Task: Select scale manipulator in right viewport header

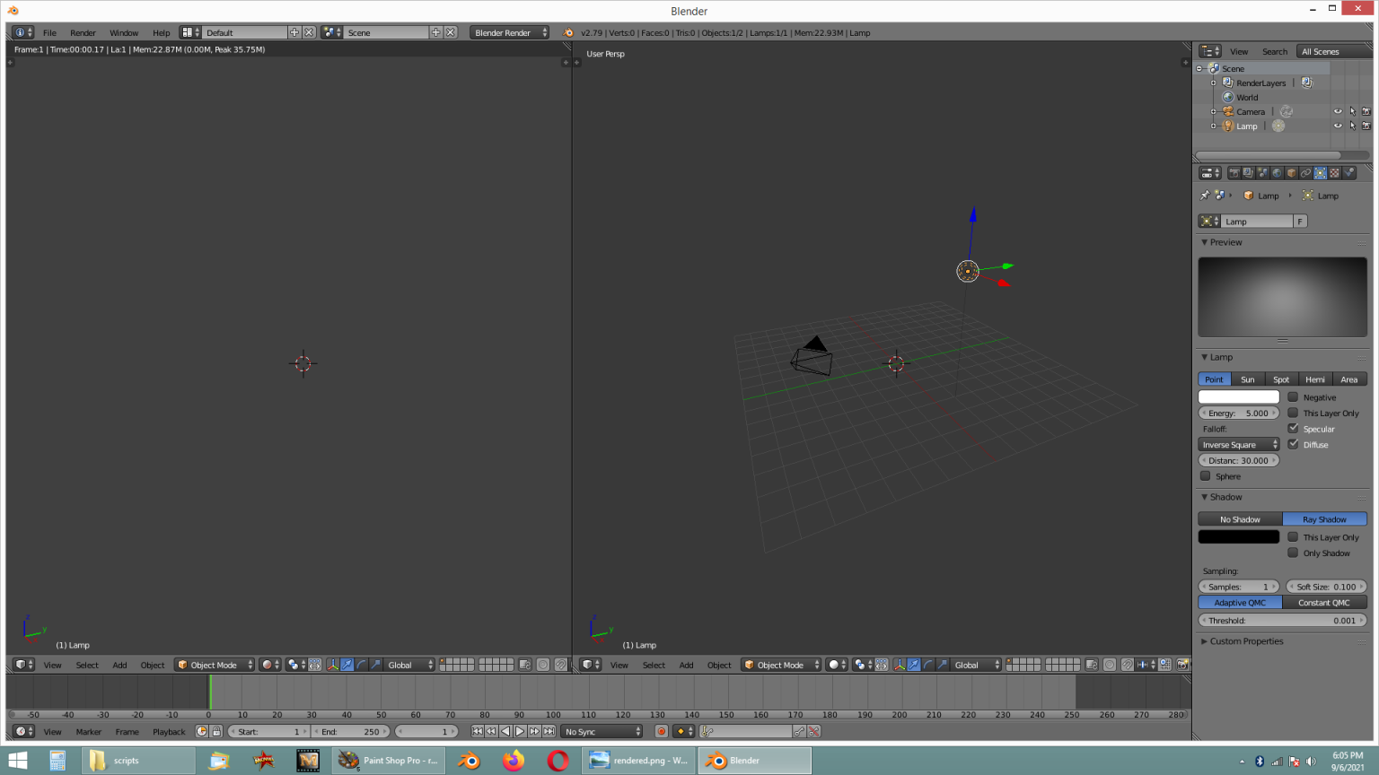Action: click(943, 665)
